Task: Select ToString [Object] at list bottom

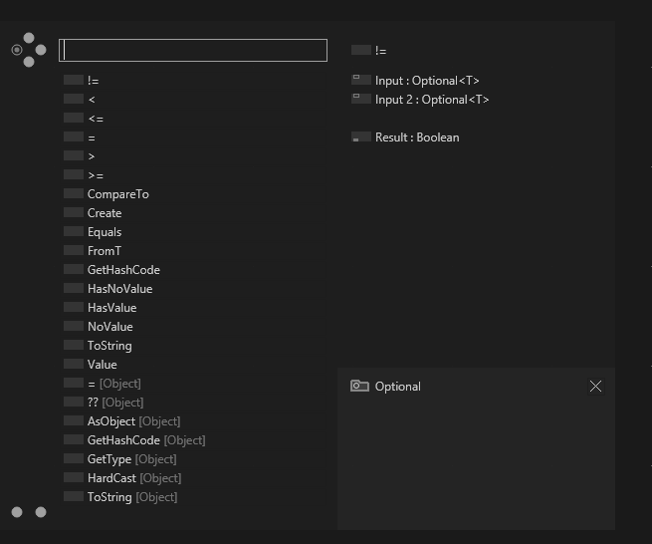Action: [132, 497]
